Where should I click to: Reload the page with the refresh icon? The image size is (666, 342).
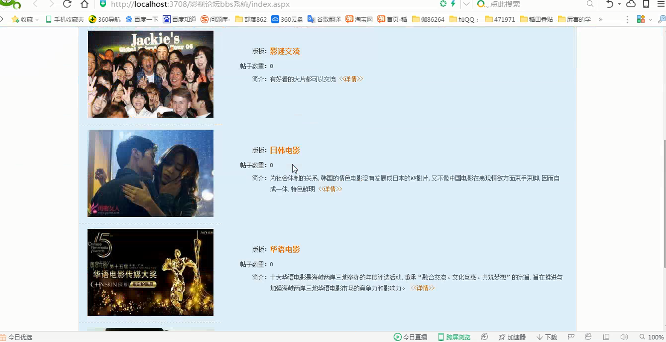[67, 4]
